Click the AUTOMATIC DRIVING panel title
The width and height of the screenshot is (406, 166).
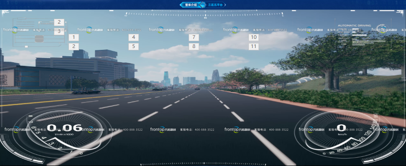click(354, 26)
